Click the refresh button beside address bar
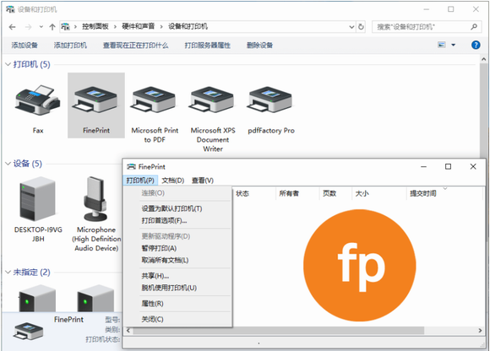This screenshot has height=351, width=490. pos(361,27)
